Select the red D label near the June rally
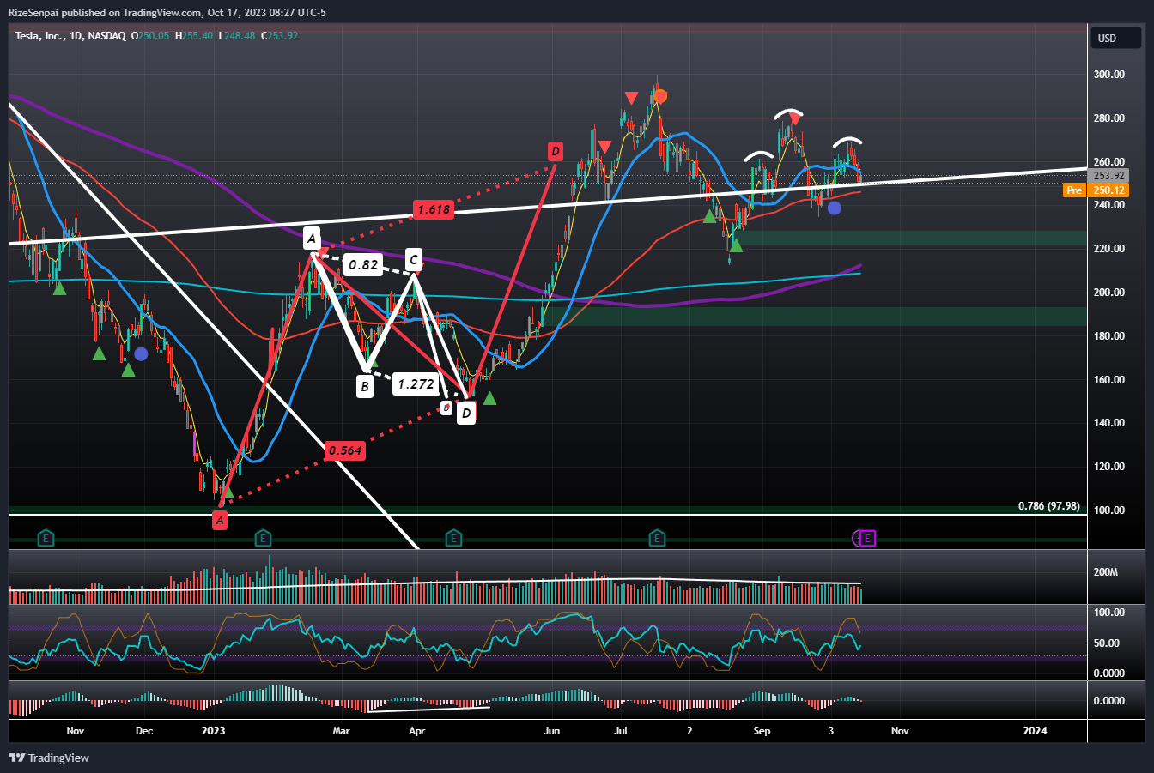1154x773 pixels. 556,152
